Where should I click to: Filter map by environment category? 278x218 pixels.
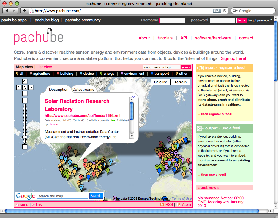[132, 74]
